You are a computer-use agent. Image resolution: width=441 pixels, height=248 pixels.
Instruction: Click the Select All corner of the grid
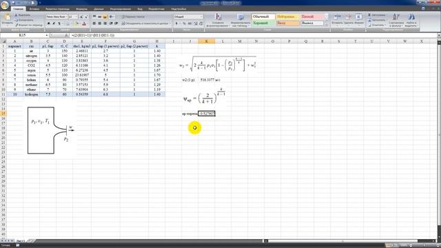(x=3, y=41)
